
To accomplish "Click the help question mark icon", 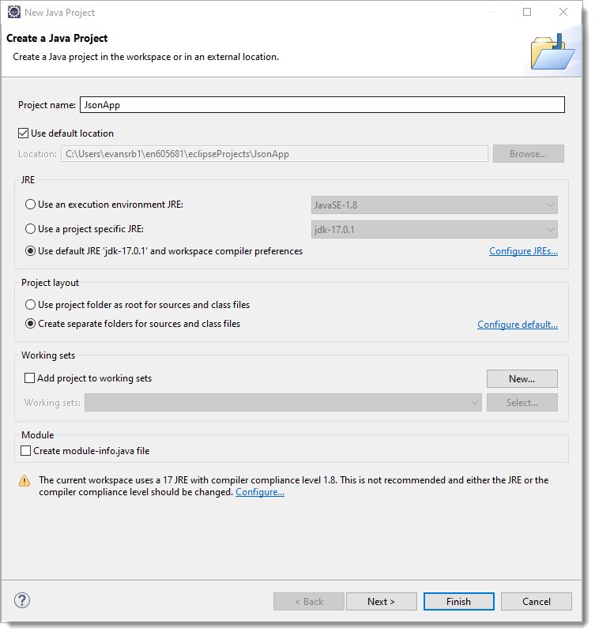I will click(22, 600).
